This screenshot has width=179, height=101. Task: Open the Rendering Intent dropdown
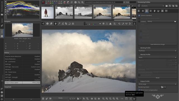pos(163,87)
